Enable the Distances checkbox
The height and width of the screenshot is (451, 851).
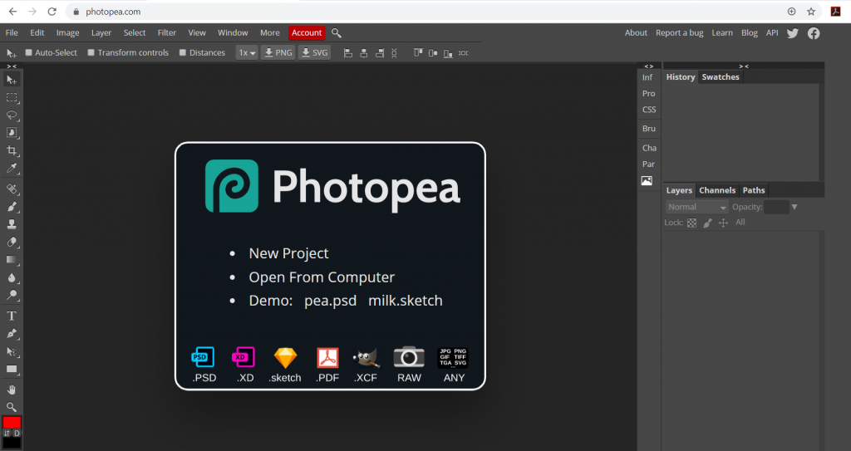tap(183, 52)
